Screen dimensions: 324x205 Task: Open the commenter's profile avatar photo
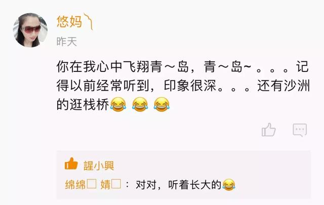(30, 30)
